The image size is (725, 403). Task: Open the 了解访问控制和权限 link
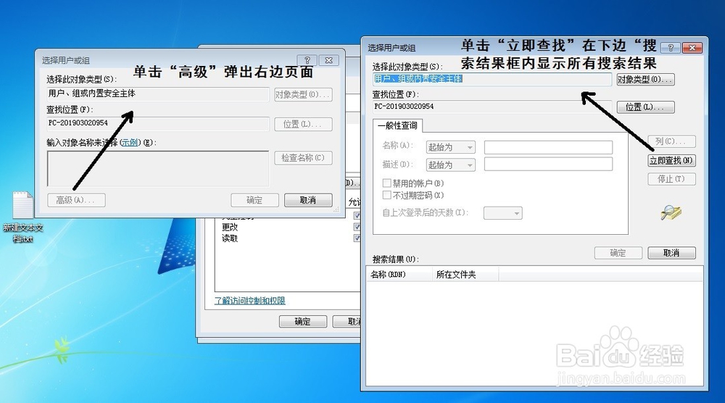[x=249, y=300]
